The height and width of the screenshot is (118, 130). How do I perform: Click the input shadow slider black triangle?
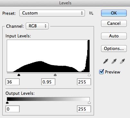(x=19, y=75)
